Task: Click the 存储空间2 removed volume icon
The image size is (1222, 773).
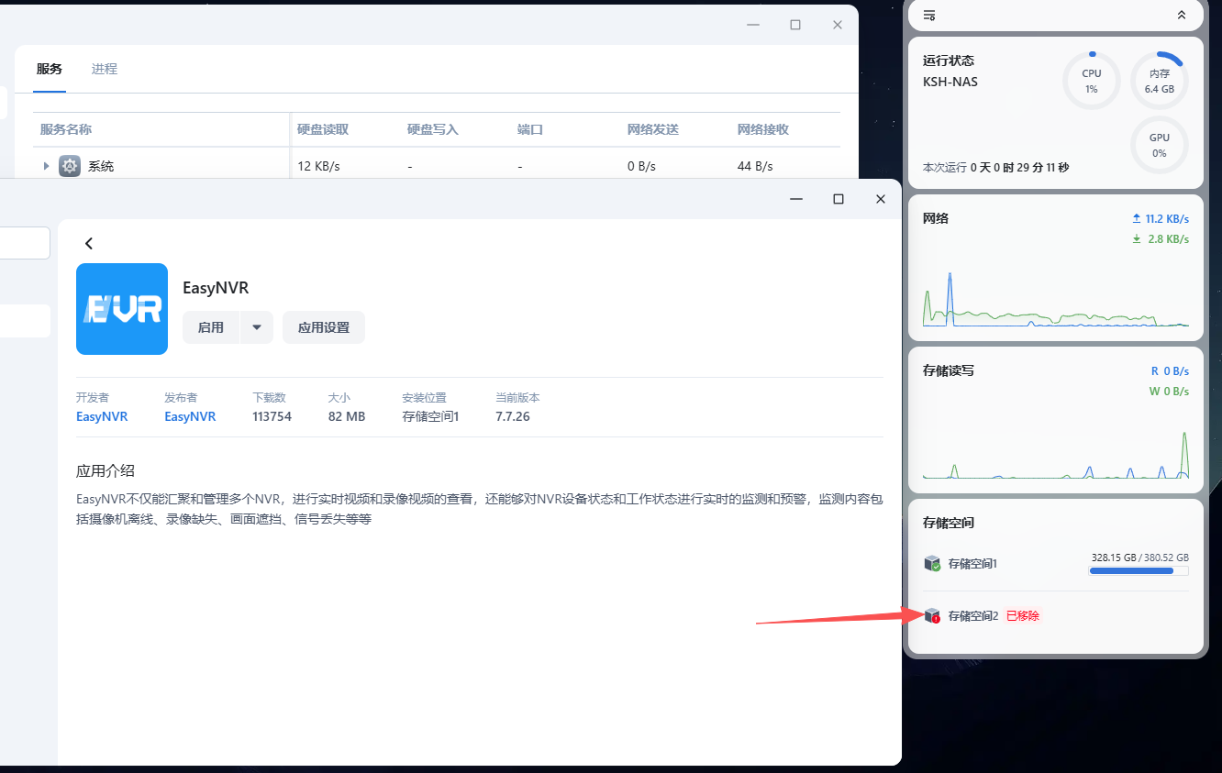Action: coord(932,615)
